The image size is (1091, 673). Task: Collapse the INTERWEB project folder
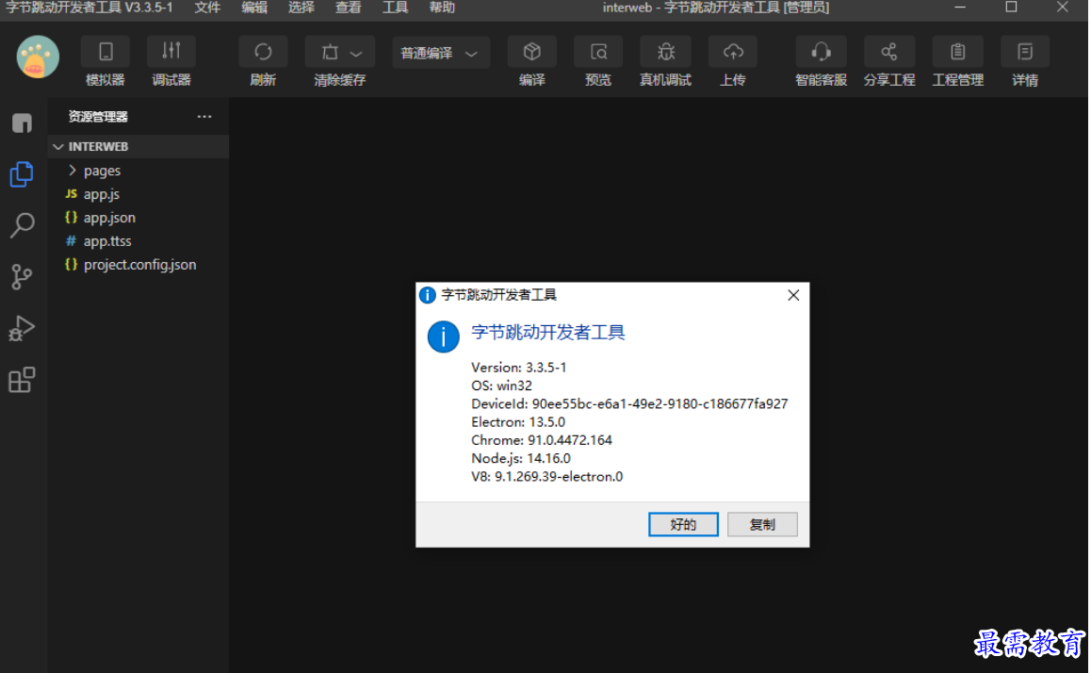[x=138, y=147]
